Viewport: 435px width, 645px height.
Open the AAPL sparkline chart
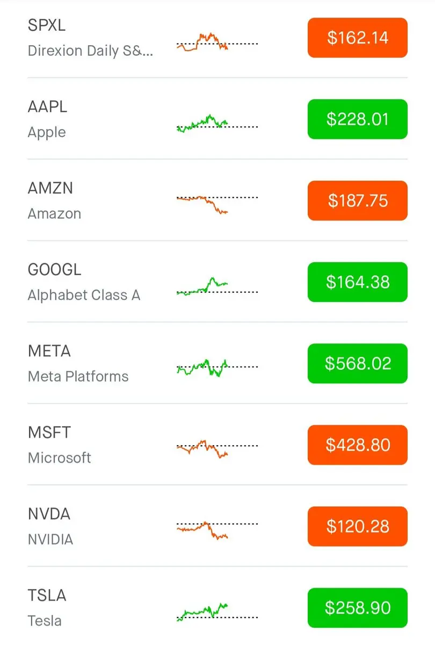217,123
